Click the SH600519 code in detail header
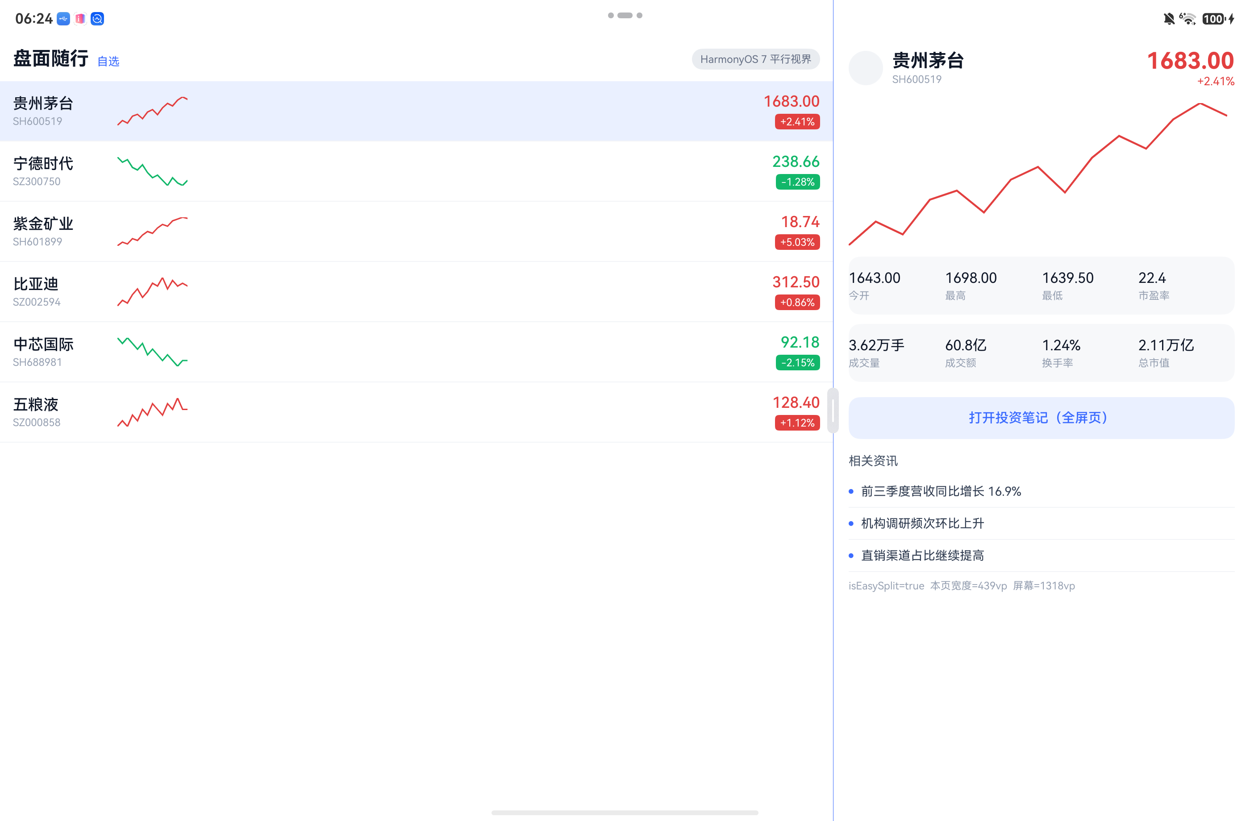Viewport: 1250px width, 821px height. [917, 79]
